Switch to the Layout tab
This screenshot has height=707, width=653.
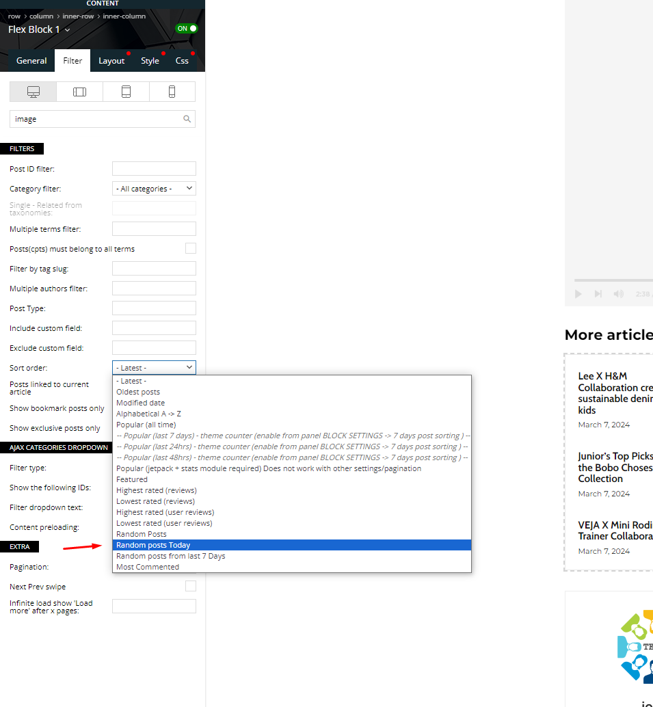(x=111, y=60)
